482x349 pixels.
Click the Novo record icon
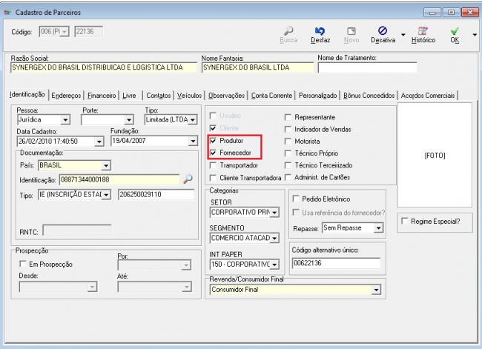[354, 31]
